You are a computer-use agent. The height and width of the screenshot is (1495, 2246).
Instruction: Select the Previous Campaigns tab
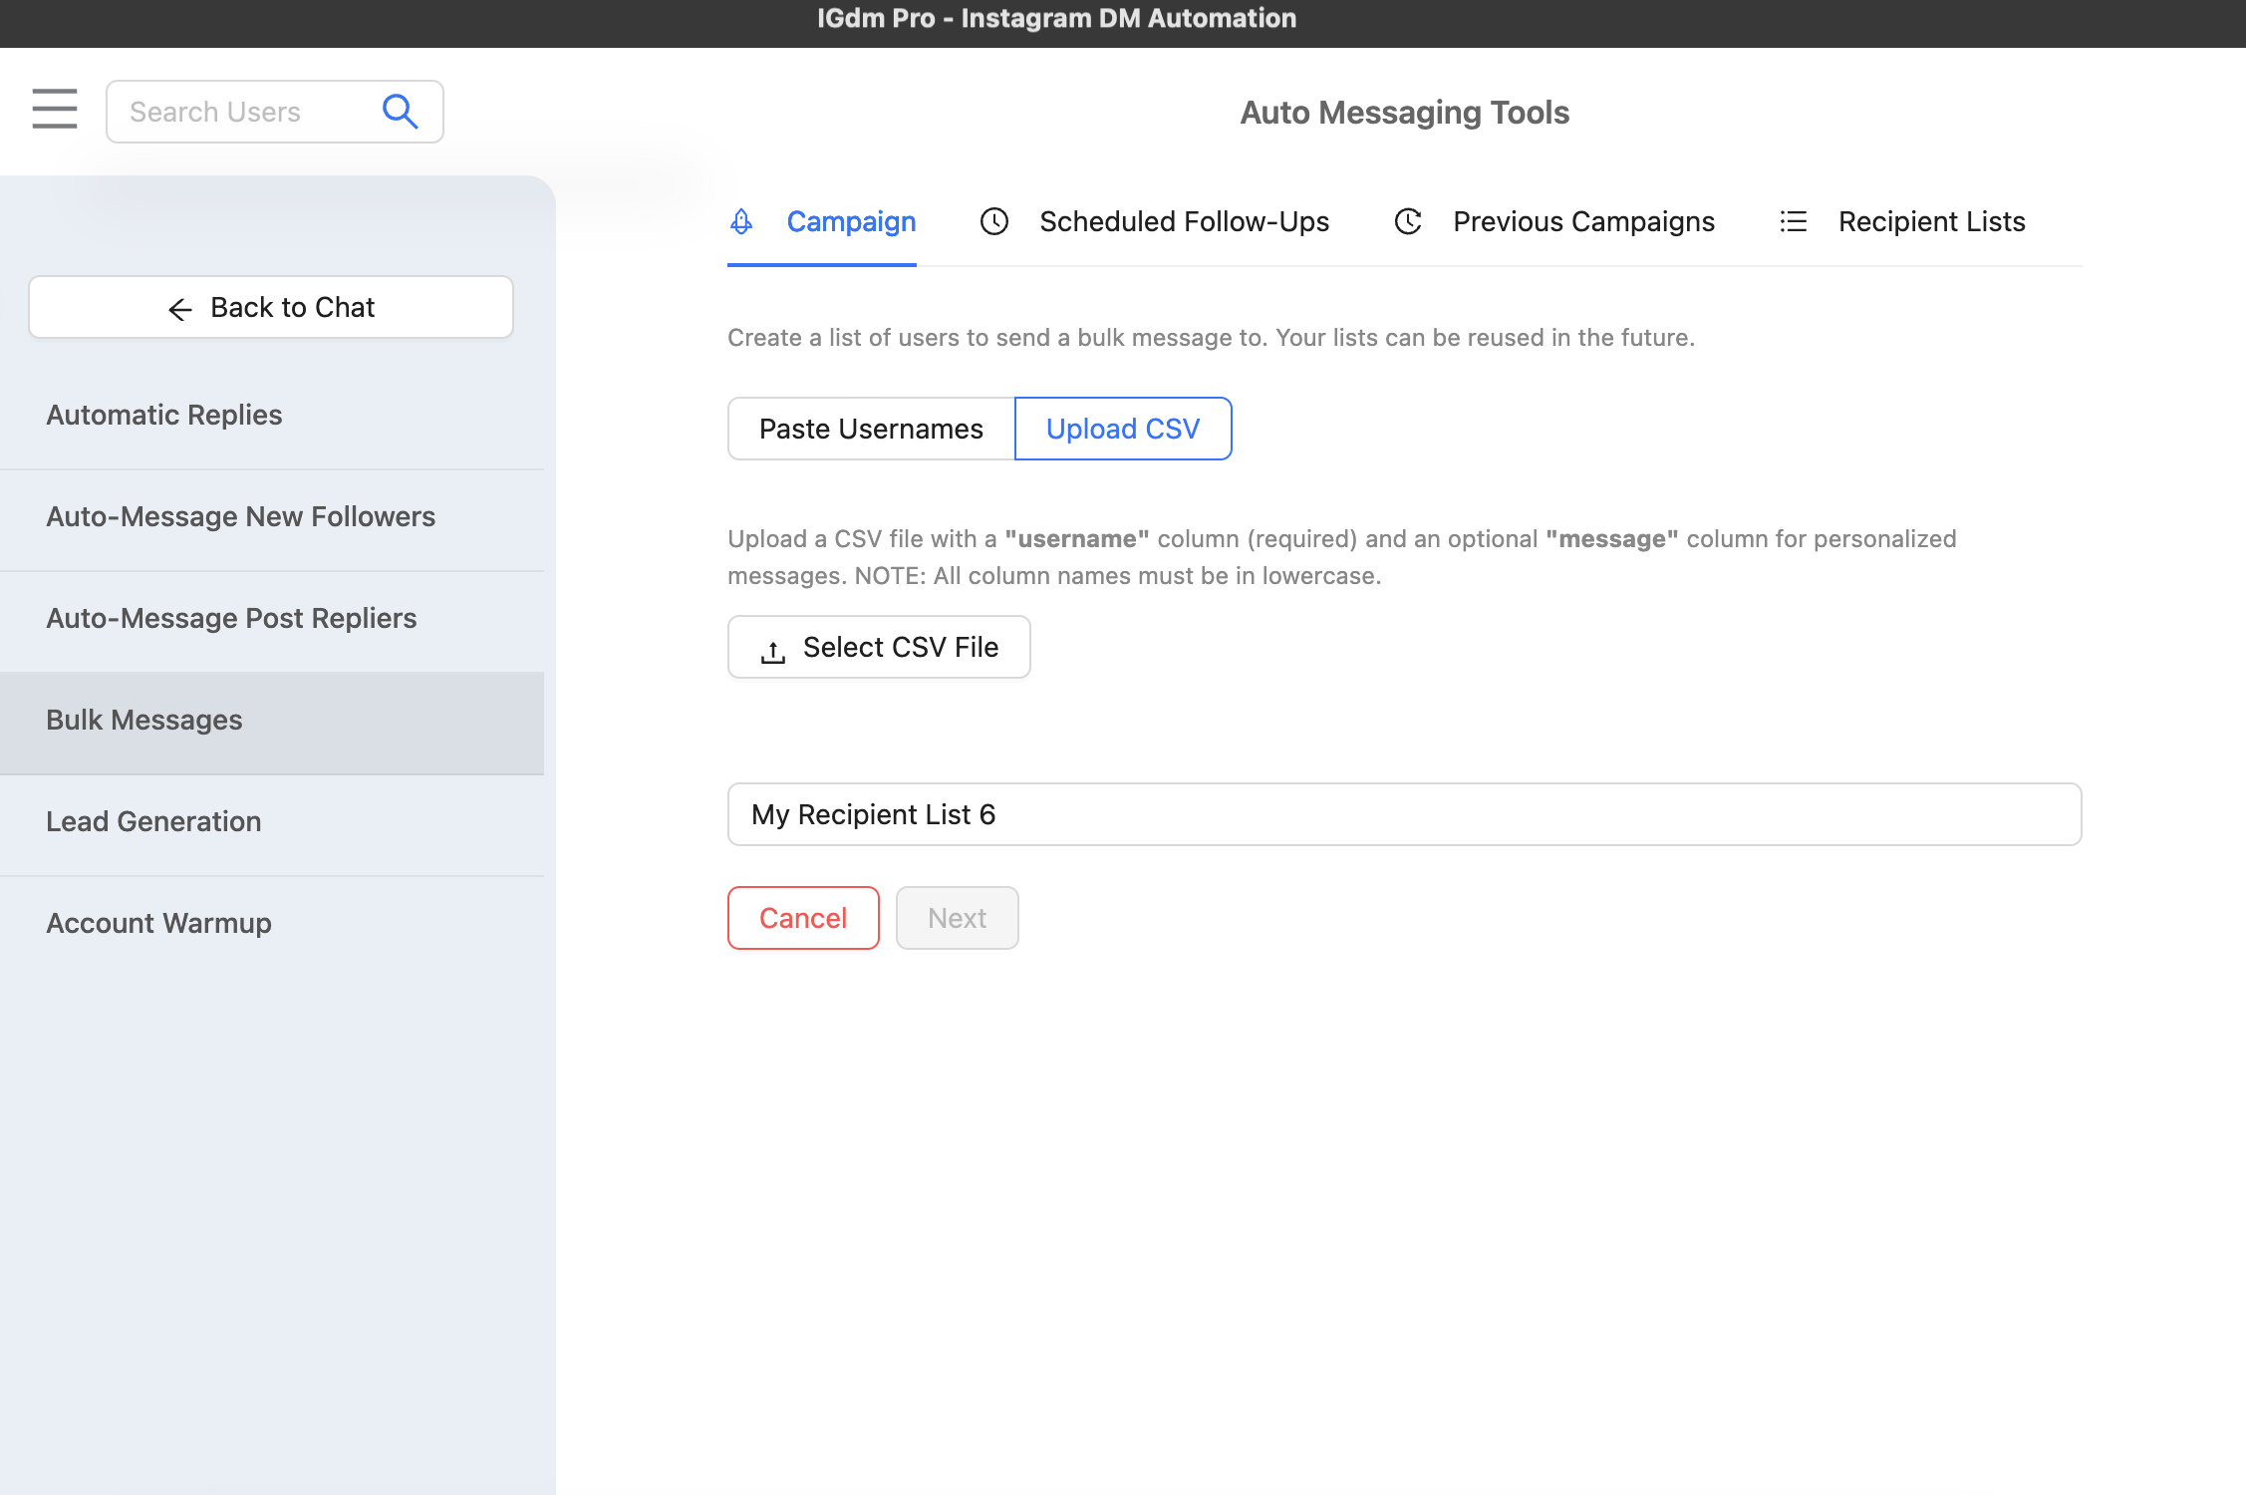click(1583, 221)
